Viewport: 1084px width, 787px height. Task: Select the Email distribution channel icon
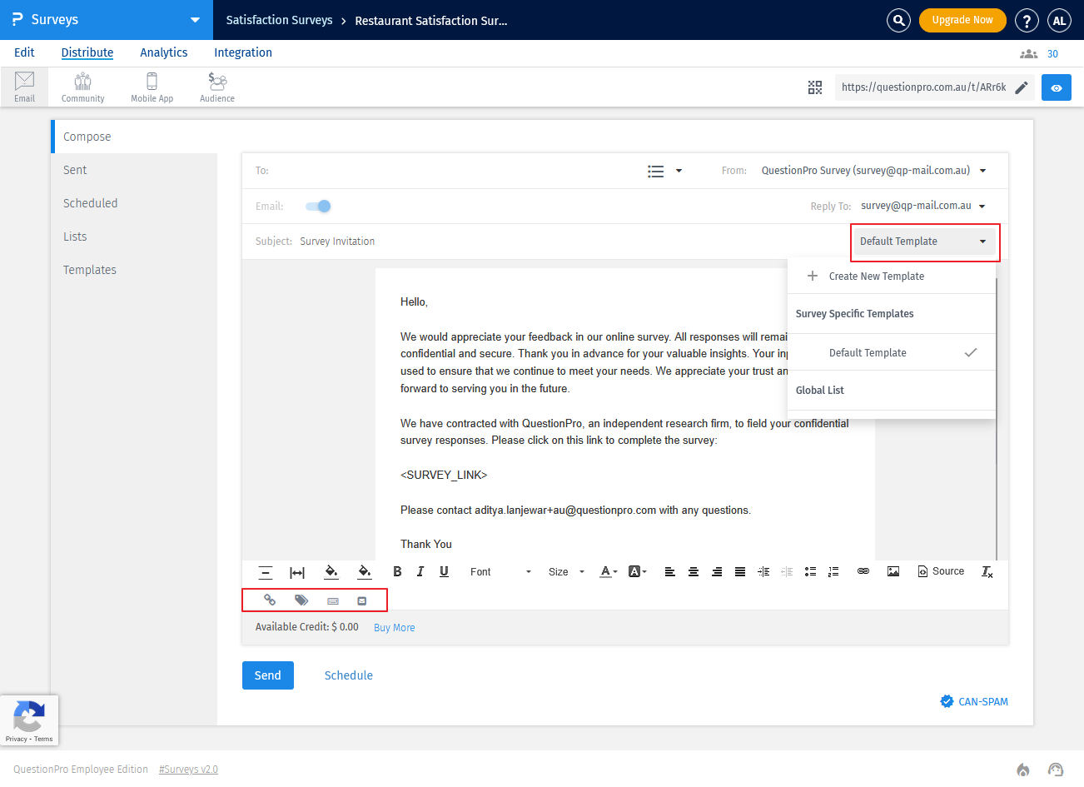[x=24, y=86]
